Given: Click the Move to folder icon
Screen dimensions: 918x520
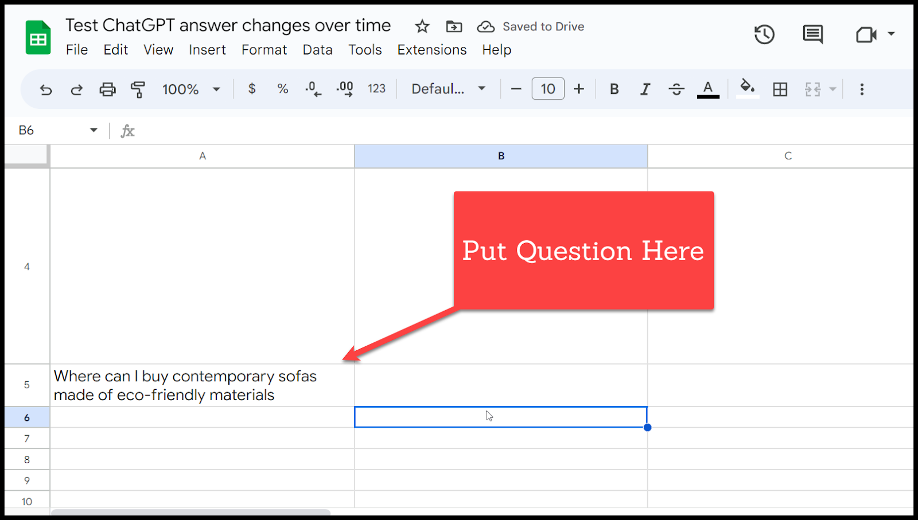Looking at the screenshot, I should point(454,26).
